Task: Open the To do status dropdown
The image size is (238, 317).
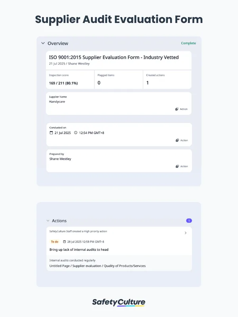Action: pyautogui.click(x=54, y=241)
